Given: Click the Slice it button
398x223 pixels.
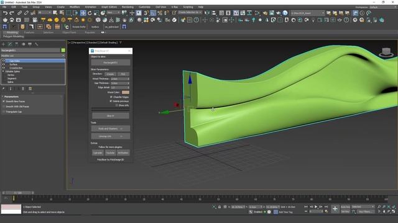Looking at the screenshot, I should coord(111,116).
